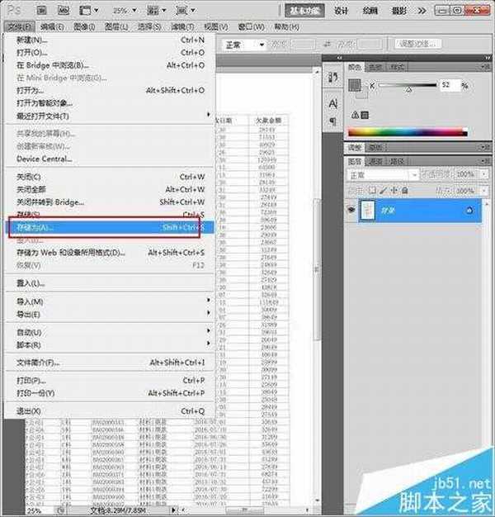Viewport: 495px width, 517px height.
Task: Switch to the 路径 paths tab
Action: coord(397,162)
